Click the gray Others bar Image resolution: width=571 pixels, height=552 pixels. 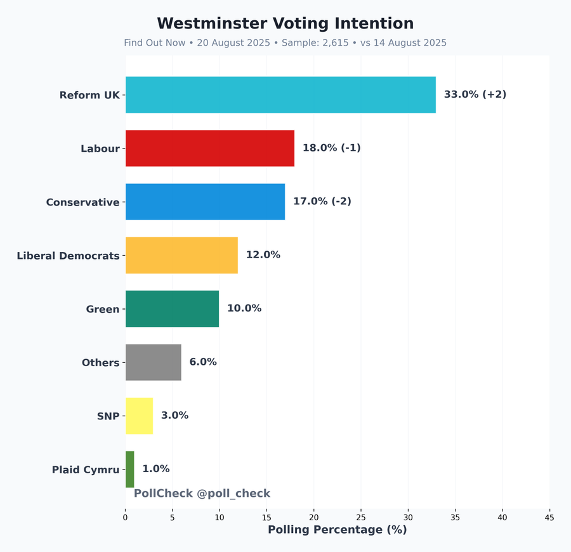coord(154,362)
